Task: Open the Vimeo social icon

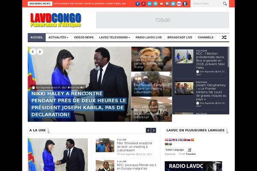Action: coord(155,3)
